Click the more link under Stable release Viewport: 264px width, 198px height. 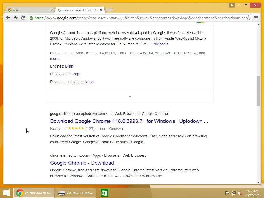point(54,59)
